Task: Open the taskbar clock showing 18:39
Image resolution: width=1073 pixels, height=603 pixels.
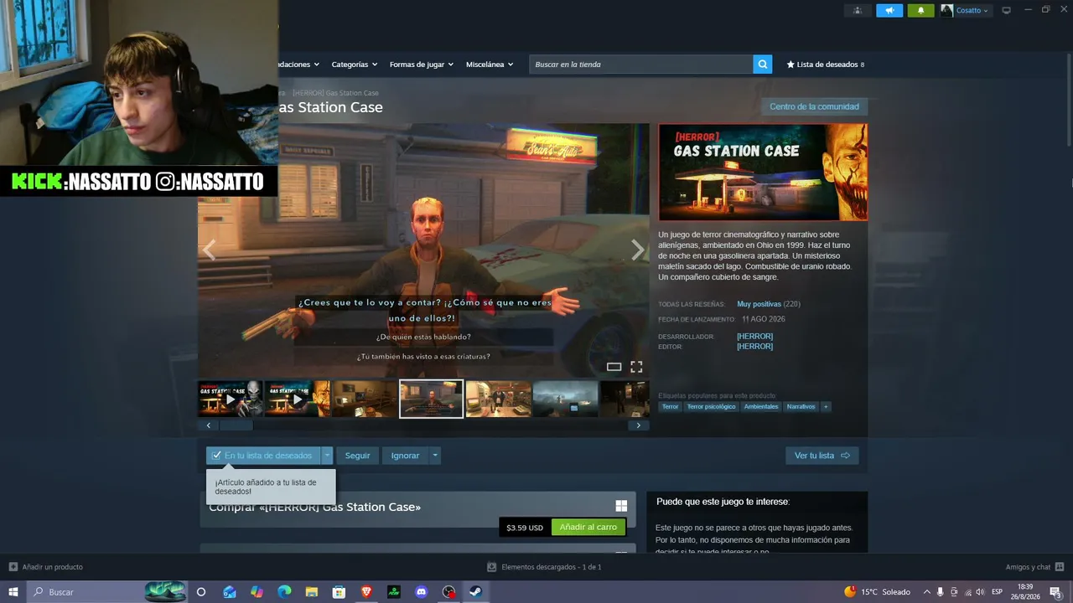Action: click(1025, 592)
